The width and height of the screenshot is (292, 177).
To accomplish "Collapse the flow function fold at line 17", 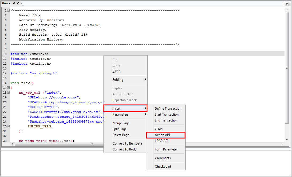I will pos(8,88).
